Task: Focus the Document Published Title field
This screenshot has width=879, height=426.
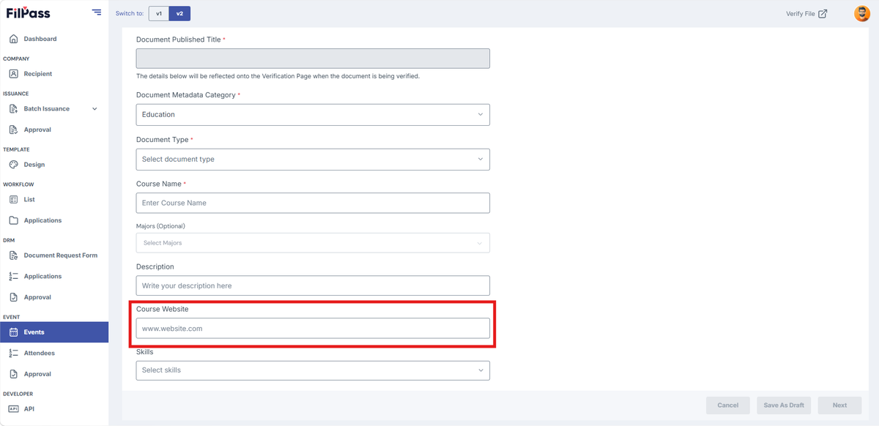Action: (x=313, y=59)
